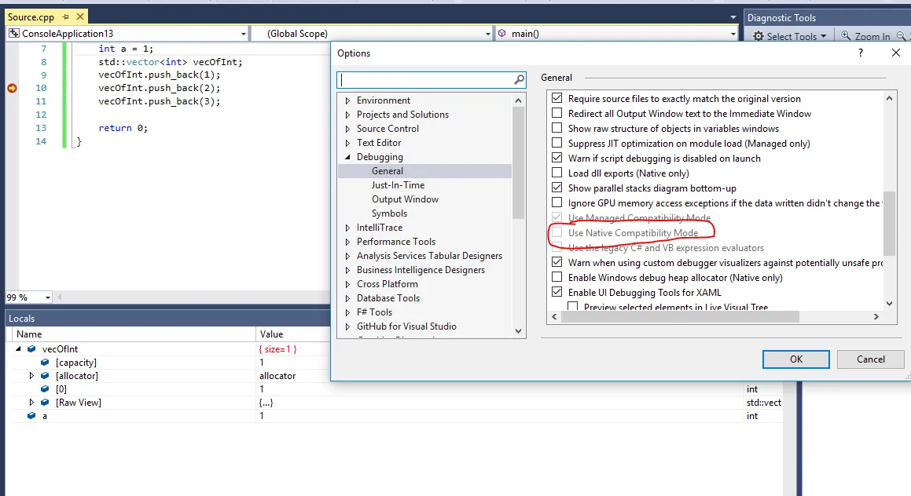Click the variable icon beside 'a'

coord(31,416)
